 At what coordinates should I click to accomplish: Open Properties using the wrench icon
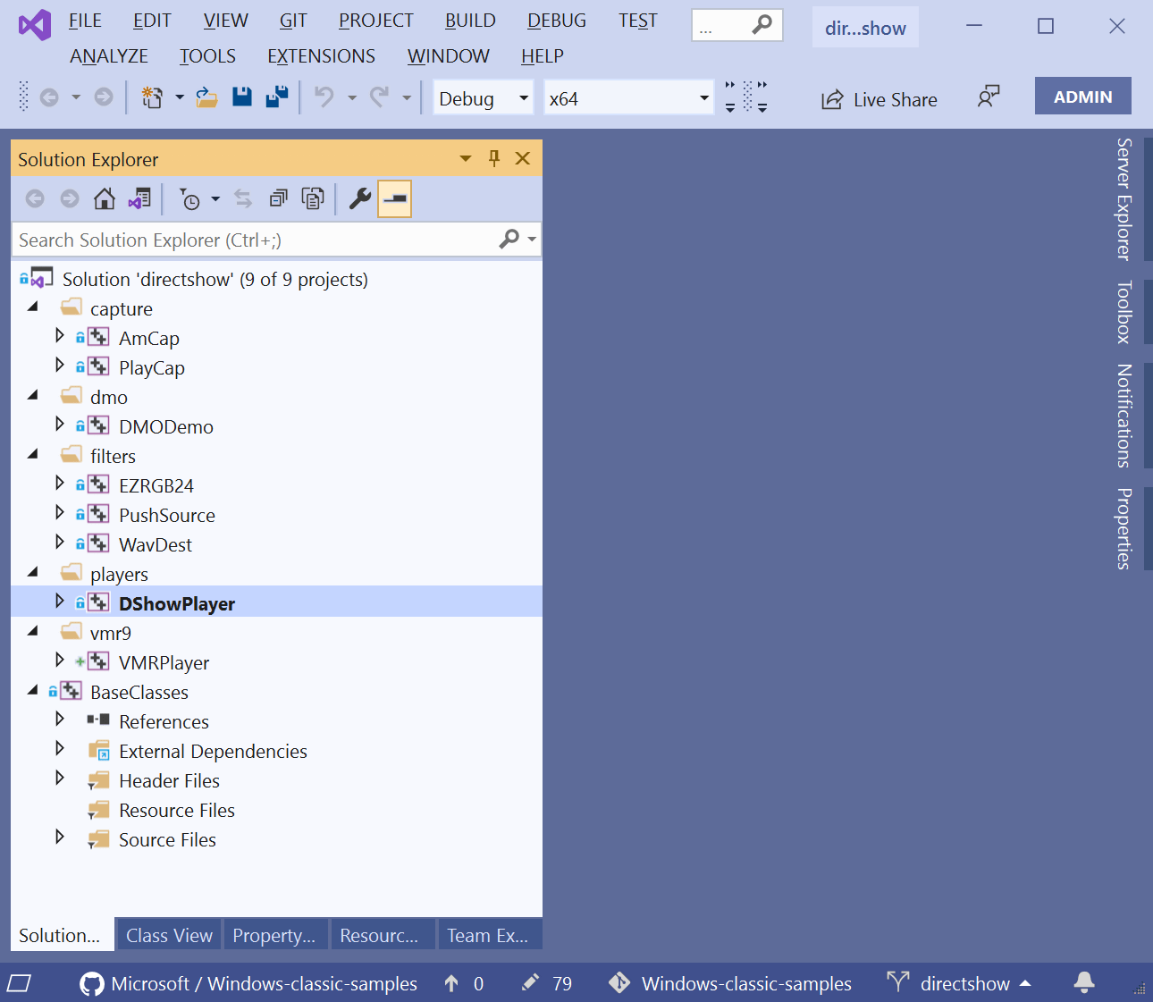click(358, 198)
